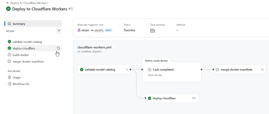The image size is (269, 114).
Task: Select the Summary tab in the sidebar
Action: (19, 24)
